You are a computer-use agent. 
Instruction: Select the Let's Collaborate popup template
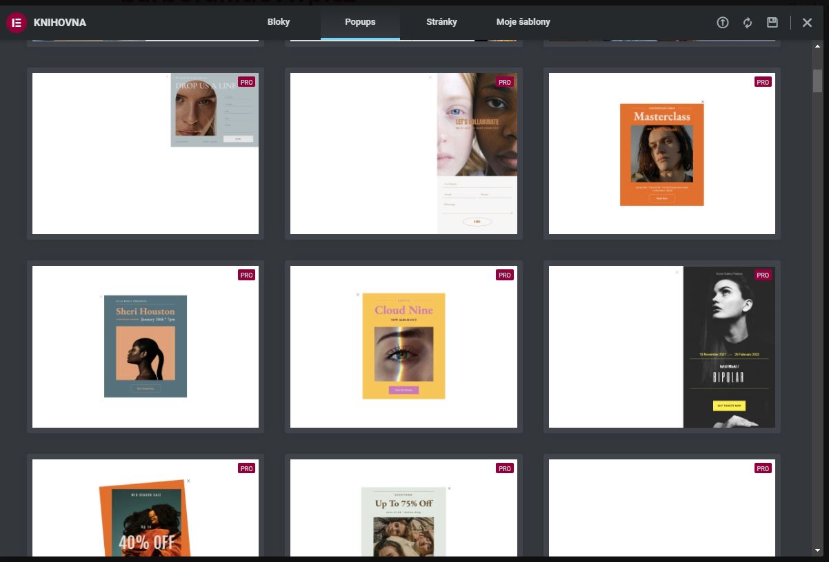[x=403, y=154]
